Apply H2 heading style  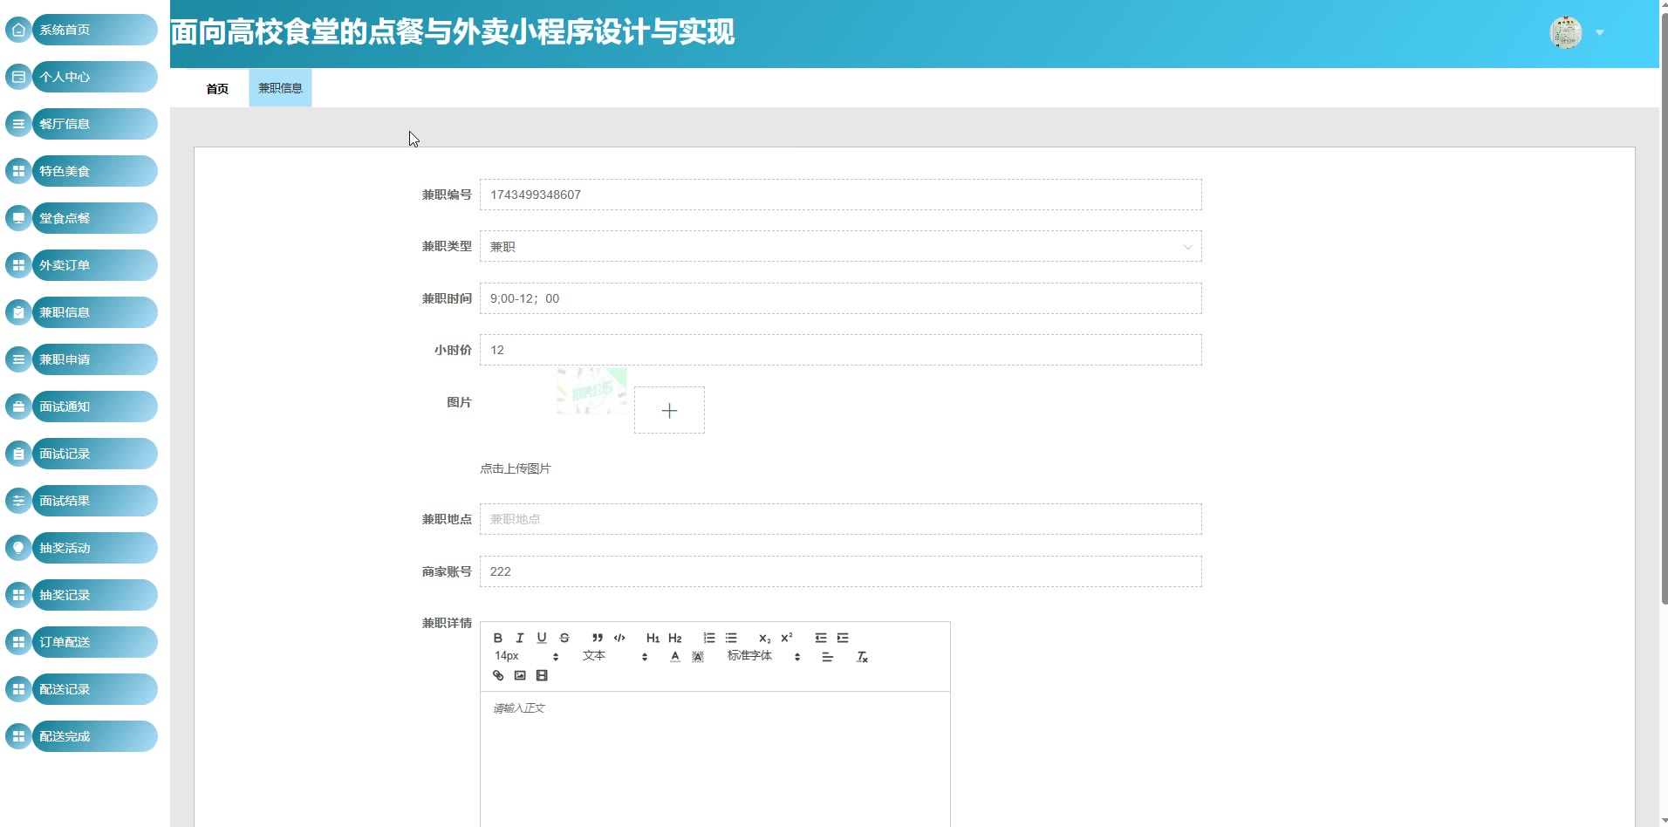coord(675,638)
